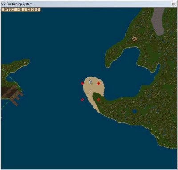The image size is (178, 170).
Task: Click the gray mountain area at the top right
Action: coord(158,21)
